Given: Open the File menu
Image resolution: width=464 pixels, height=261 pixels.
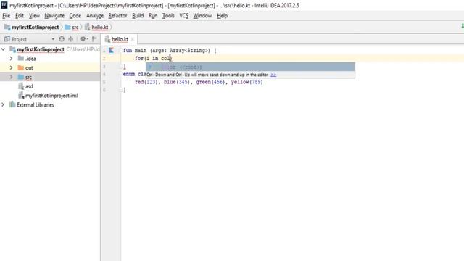Looking at the screenshot, I should [7, 16].
